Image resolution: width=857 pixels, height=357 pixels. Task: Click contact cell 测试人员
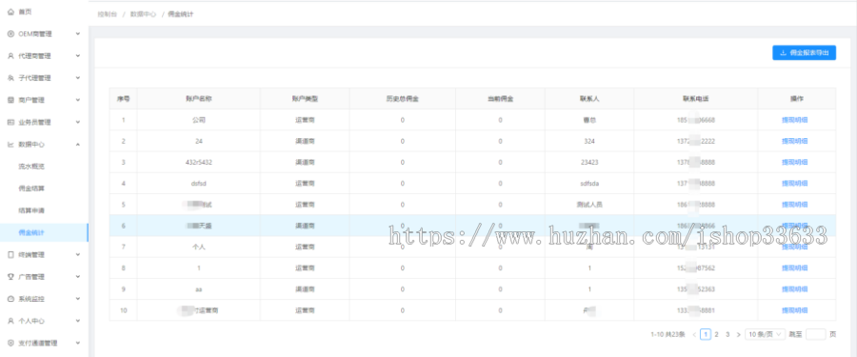(x=589, y=205)
